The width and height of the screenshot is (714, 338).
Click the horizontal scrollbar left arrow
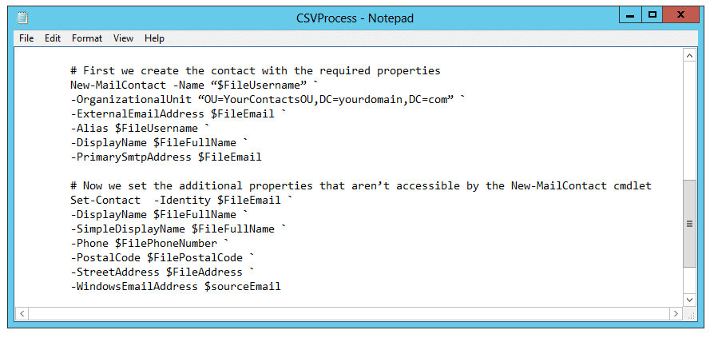[22, 312]
